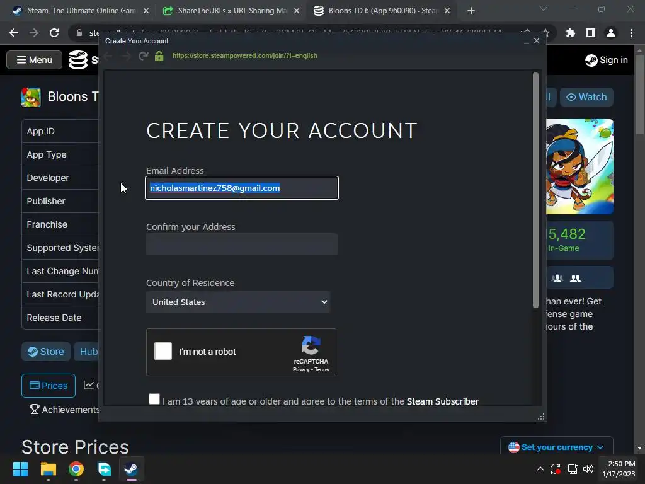This screenshot has height=484, width=645.
Task: Open reCAPTCHA Terms link
Action: pyautogui.click(x=322, y=369)
